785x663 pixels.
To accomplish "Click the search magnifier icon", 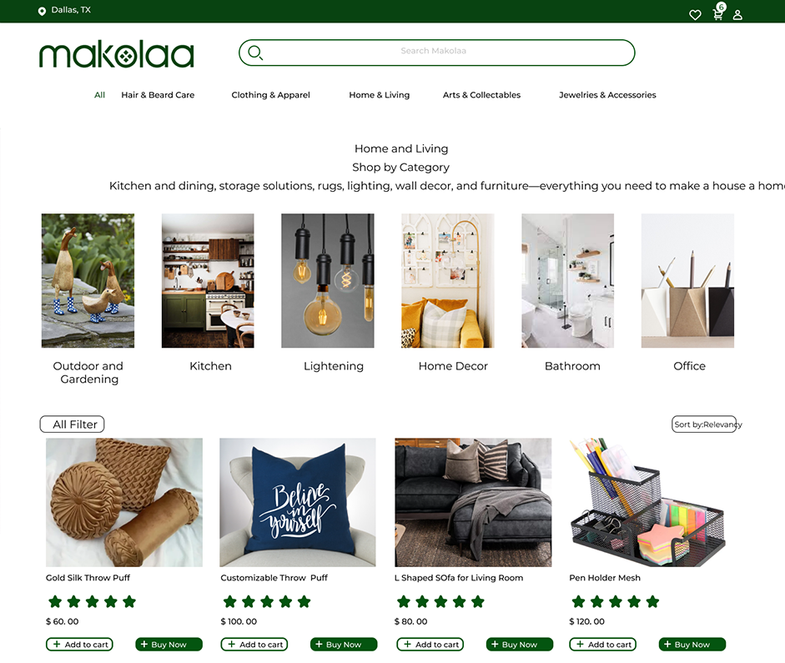I will point(255,53).
